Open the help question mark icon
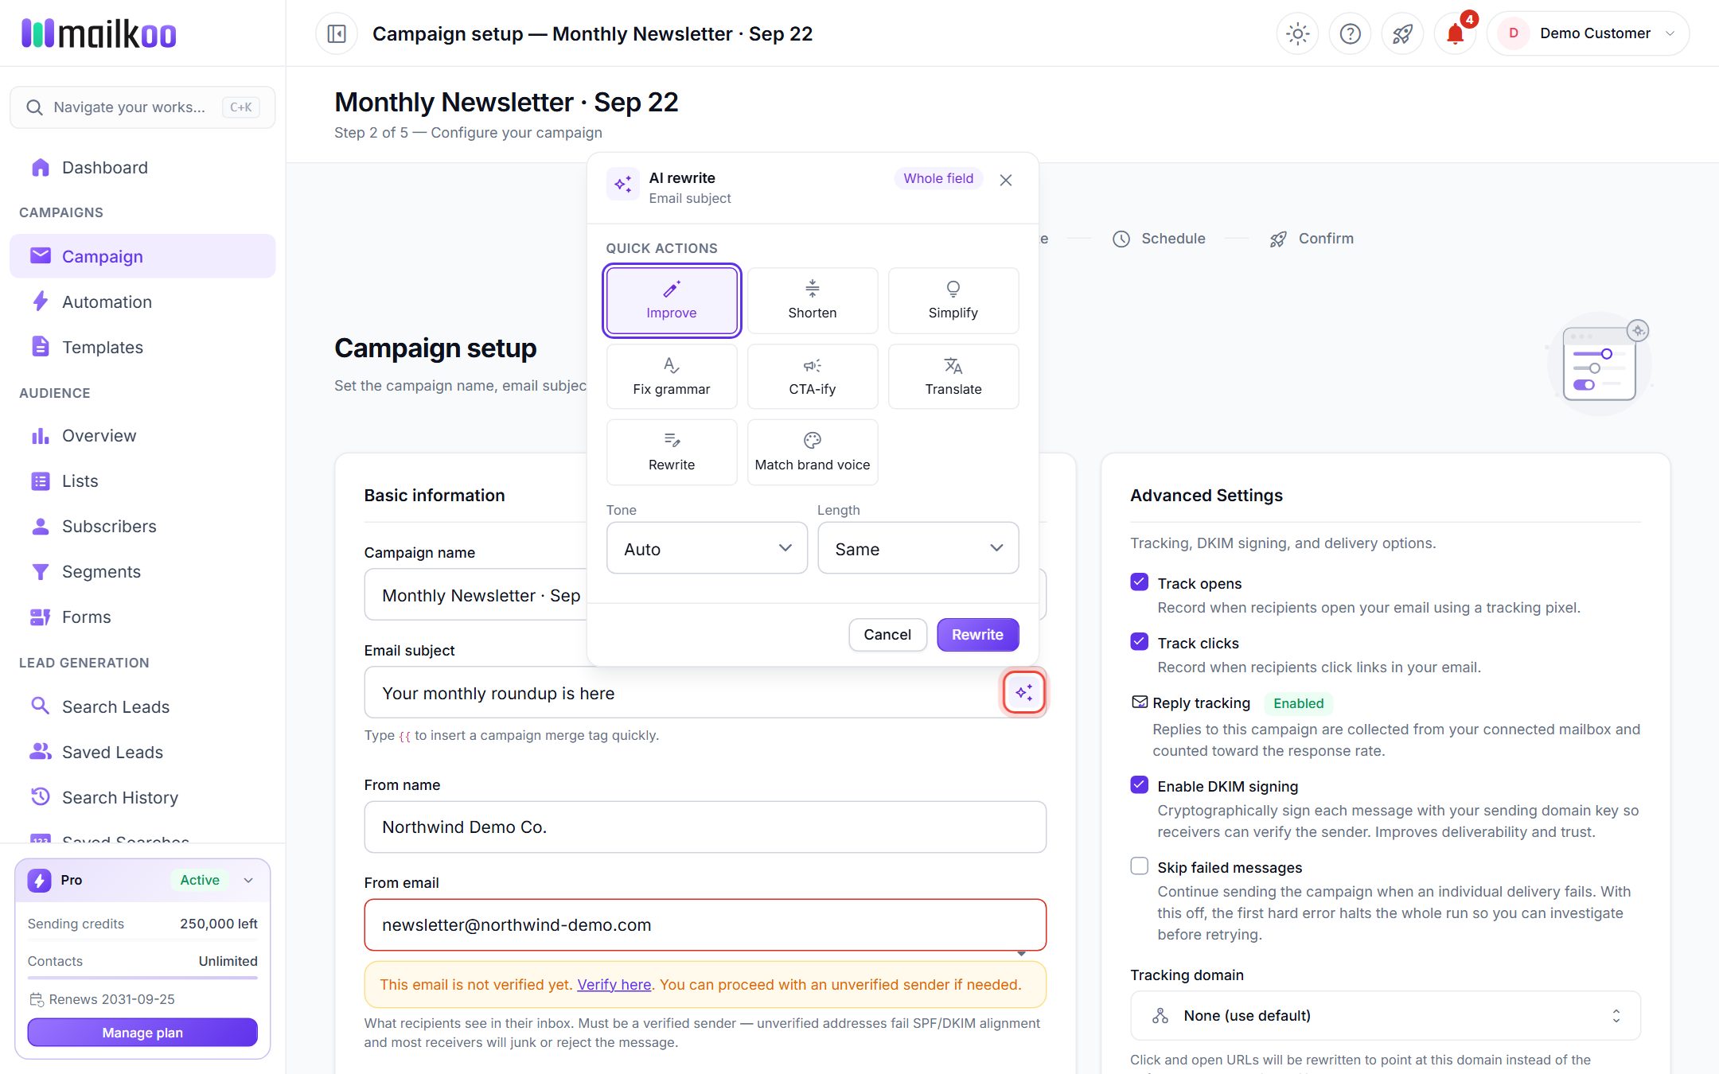The image size is (1719, 1074). click(1350, 33)
